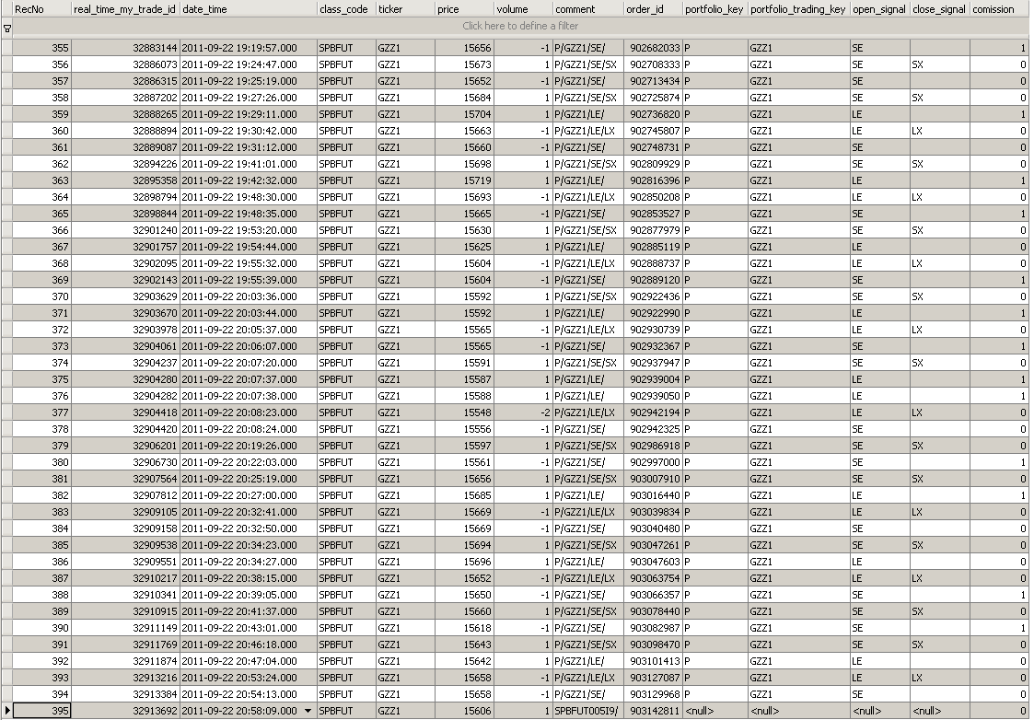Screen dimensions: 1034x720
Task: Select order_id 903039834 cell
Action: coord(653,512)
